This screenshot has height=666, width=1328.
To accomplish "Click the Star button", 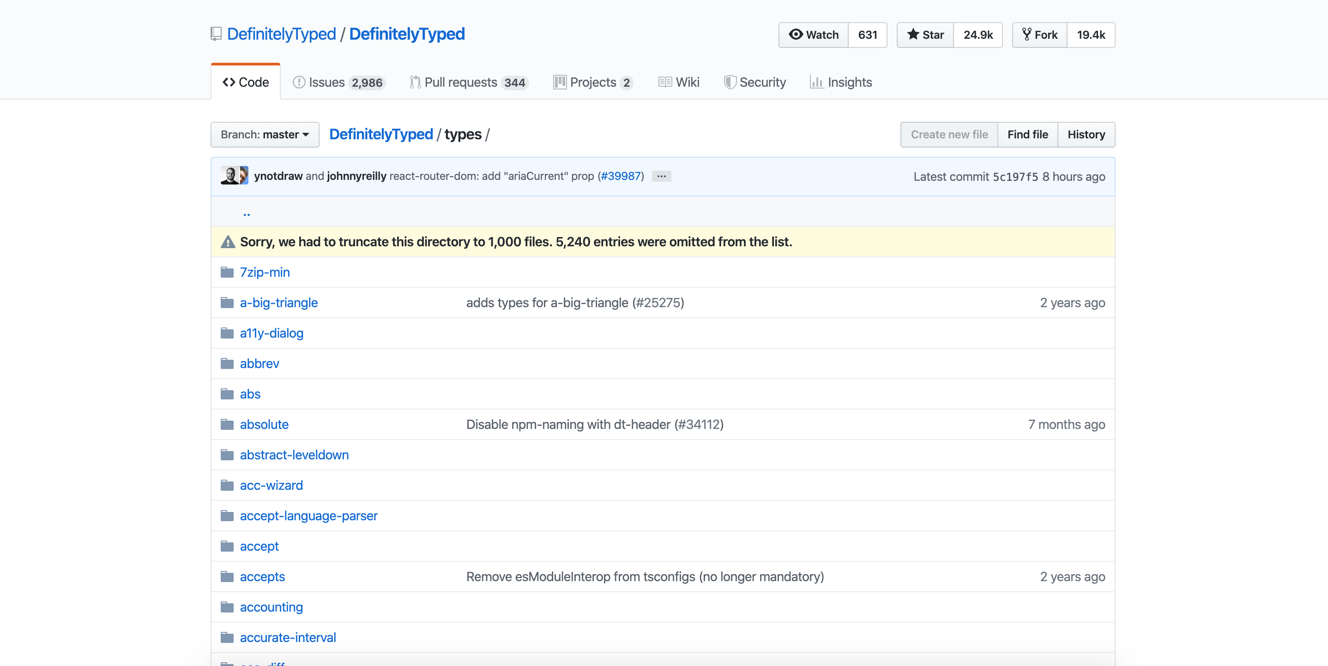I will tap(925, 35).
